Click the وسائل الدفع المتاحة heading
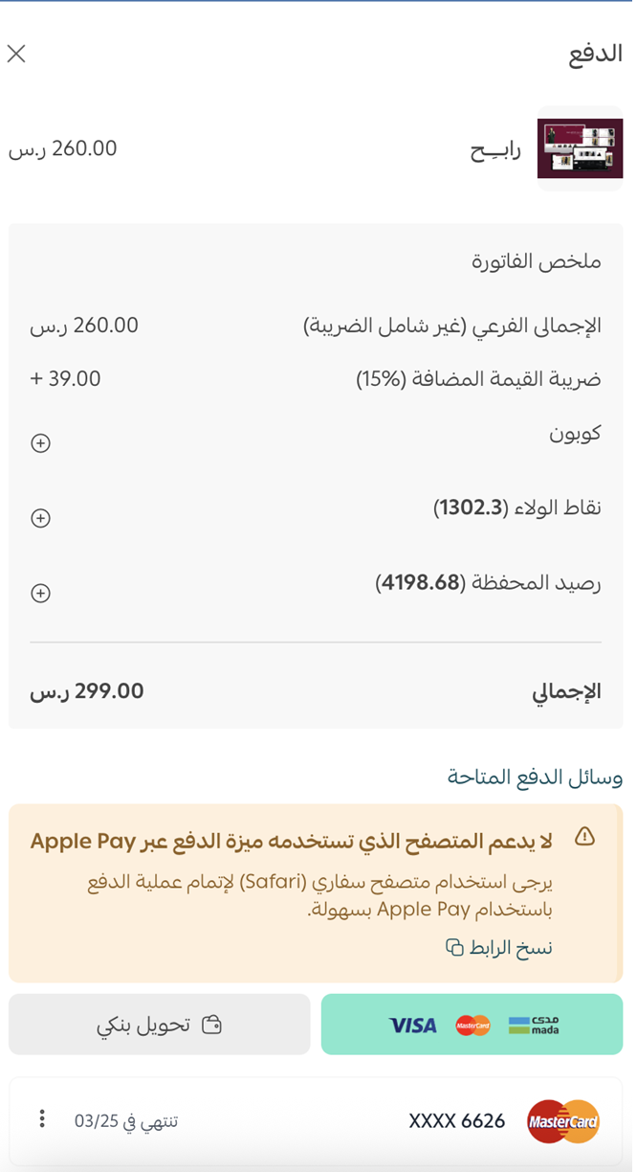The width and height of the screenshot is (637, 1172). point(533,778)
